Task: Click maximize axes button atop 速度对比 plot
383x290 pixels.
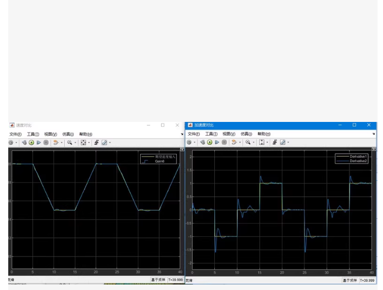Action: (182, 149)
